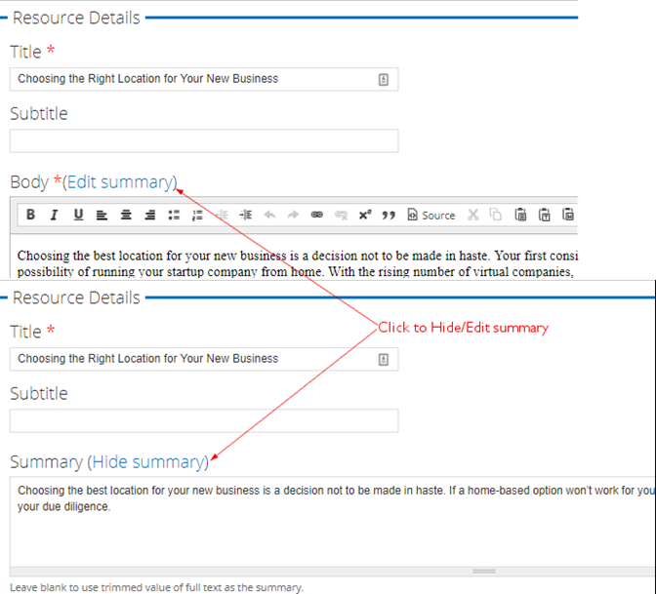Screen dimensions: 656x594
Task: Paste as plain text icon
Action: coord(545,215)
